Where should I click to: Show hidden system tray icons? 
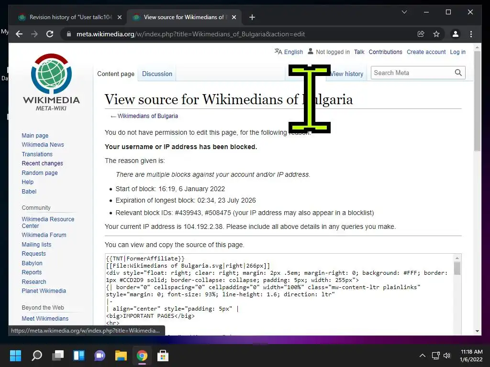(422, 356)
